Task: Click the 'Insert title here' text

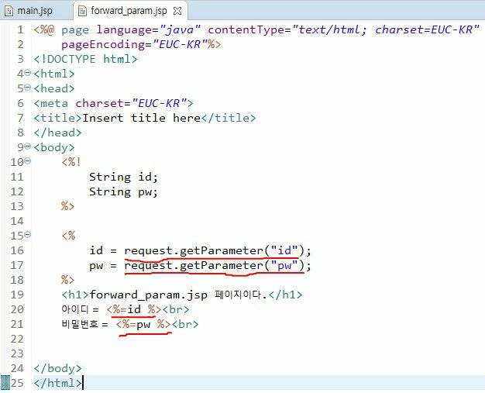Action: tap(141, 118)
